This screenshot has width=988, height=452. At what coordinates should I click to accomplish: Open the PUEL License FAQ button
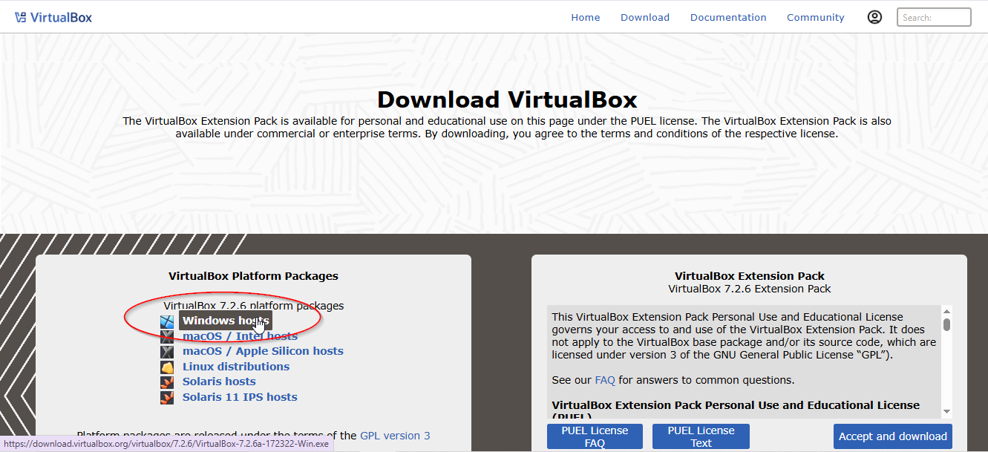click(x=595, y=436)
